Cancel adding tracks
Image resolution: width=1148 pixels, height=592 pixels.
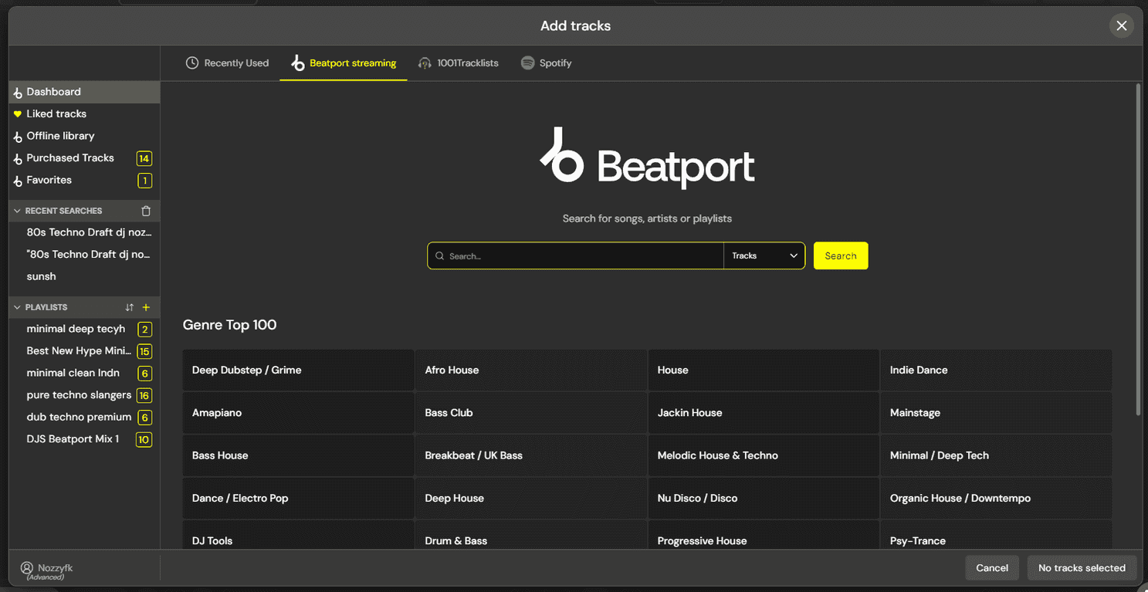tap(992, 567)
